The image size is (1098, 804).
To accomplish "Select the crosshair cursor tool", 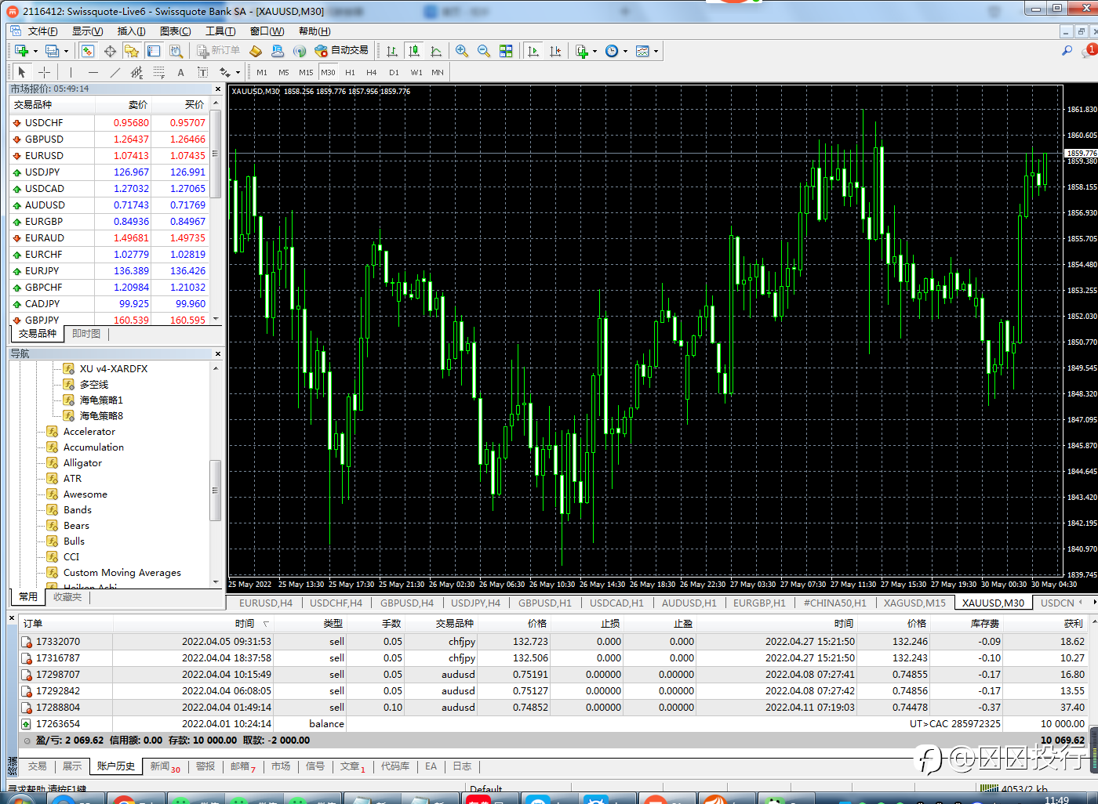I will coord(45,72).
